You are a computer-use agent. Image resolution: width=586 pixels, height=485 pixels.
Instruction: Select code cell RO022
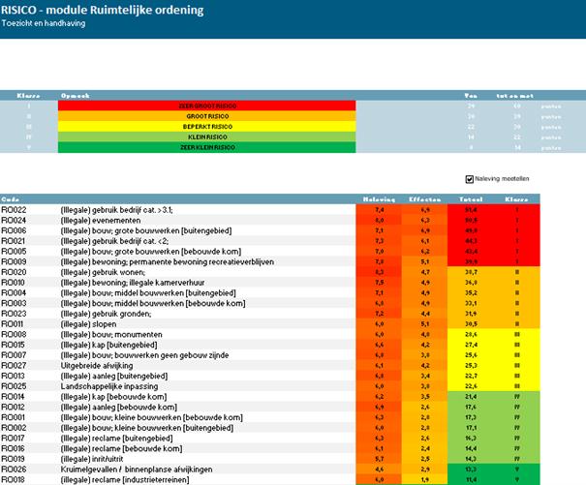click(x=15, y=209)
